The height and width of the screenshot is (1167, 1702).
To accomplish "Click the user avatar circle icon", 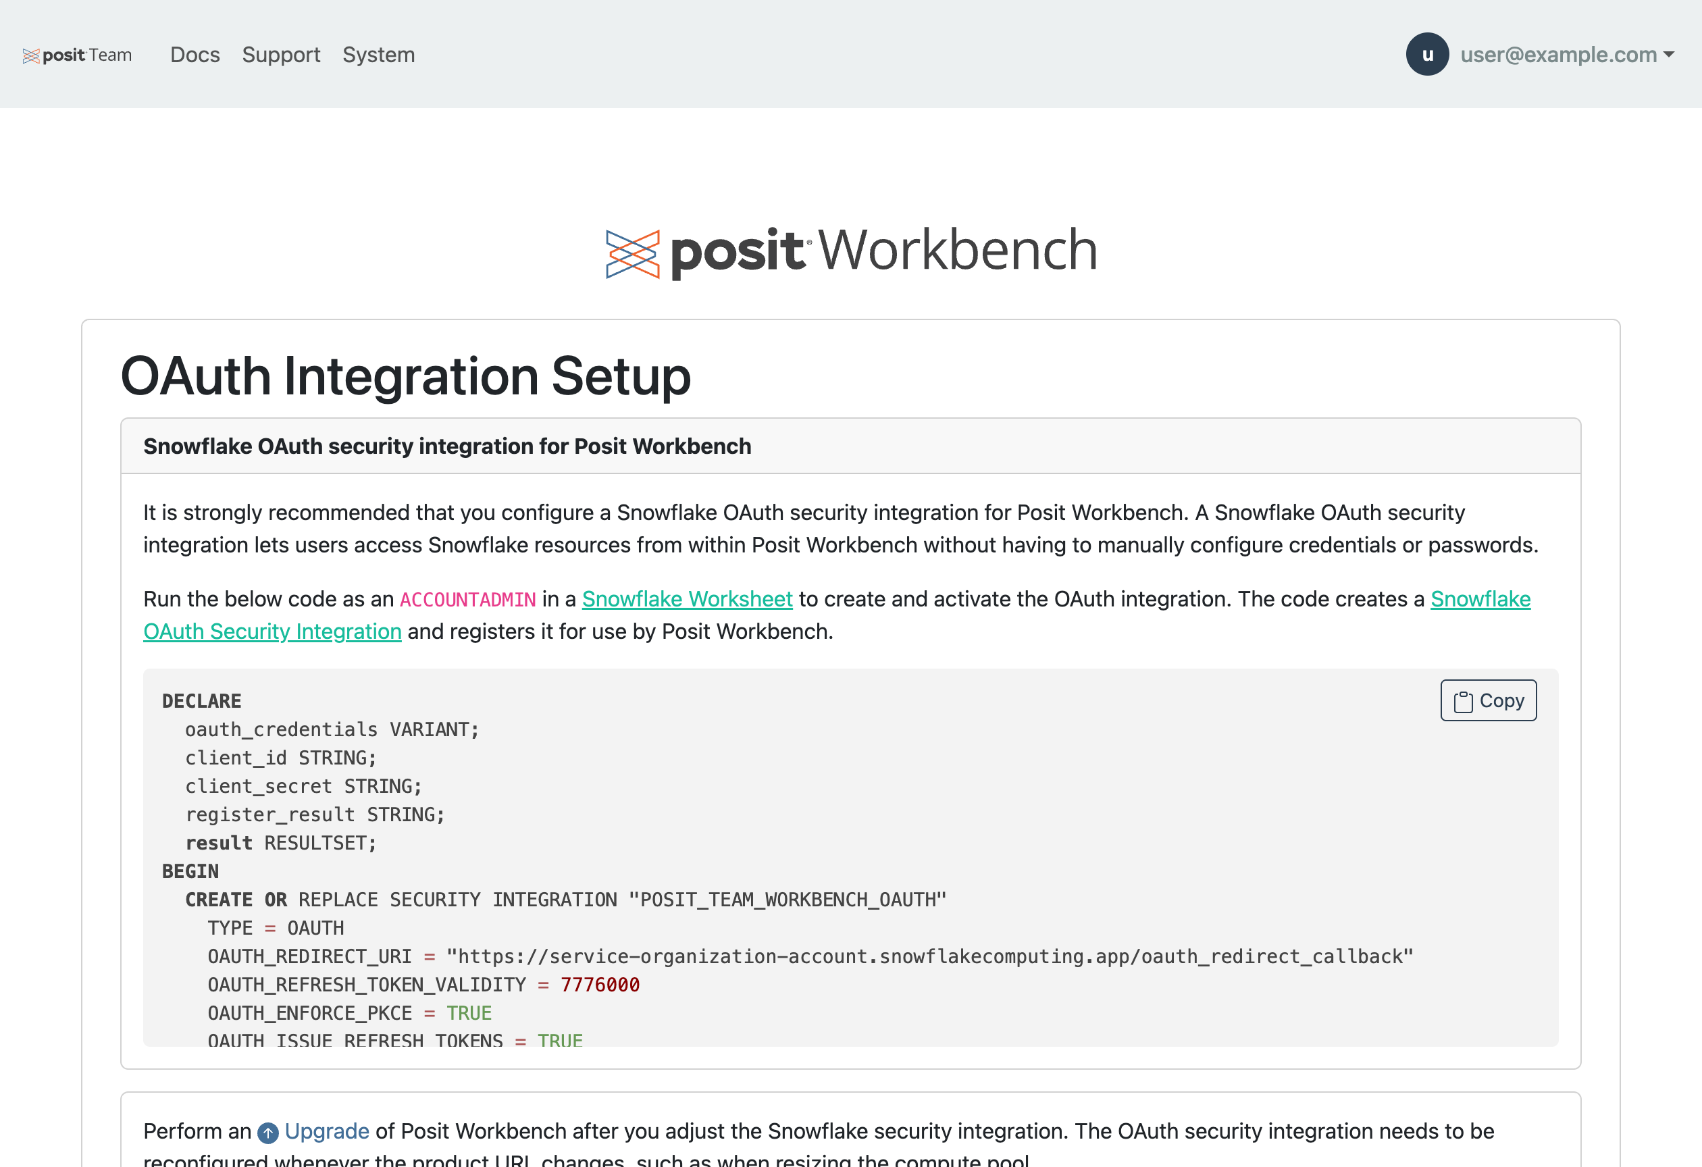I will click(x=1426, y=55).
